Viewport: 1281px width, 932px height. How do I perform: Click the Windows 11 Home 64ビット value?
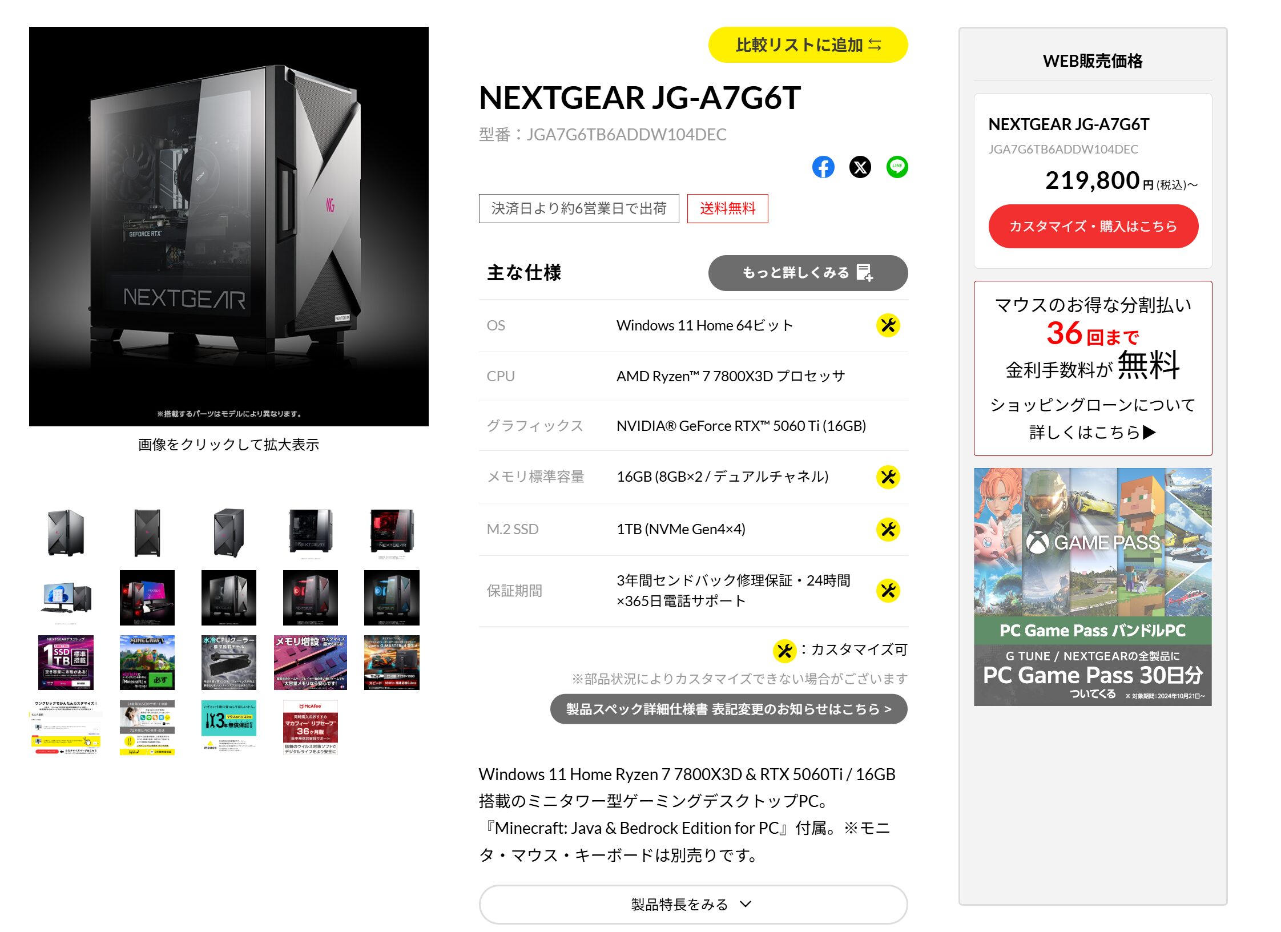coord(705,325)
